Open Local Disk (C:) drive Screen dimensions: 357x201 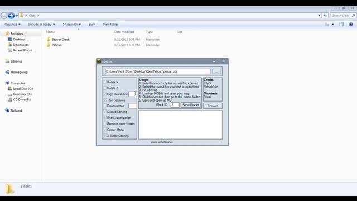click(23, 89)
